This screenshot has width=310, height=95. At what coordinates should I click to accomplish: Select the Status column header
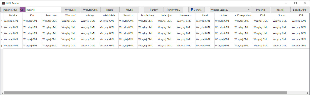point(282,15)
